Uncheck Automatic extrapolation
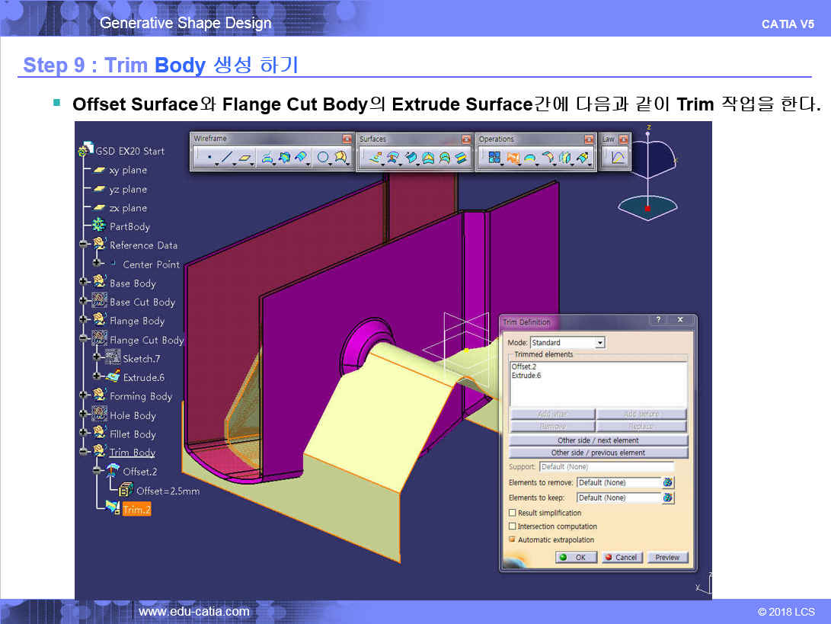 [x=513, y=539]
